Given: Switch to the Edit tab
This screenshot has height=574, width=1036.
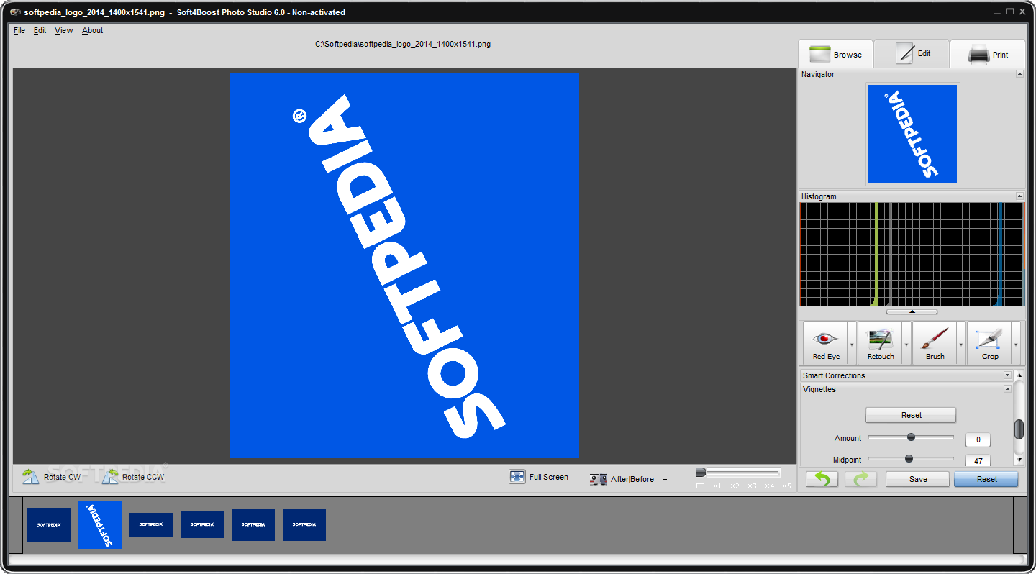Looking at the screenshot, I should (913, 53).
